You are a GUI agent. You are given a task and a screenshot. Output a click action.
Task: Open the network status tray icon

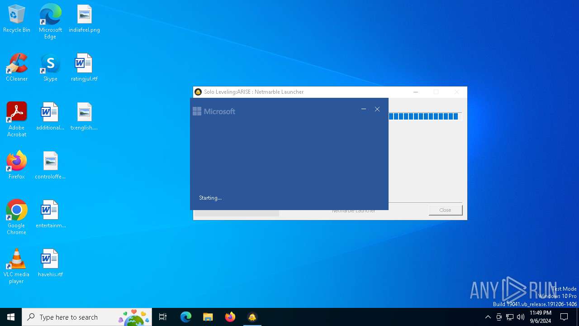510,317
